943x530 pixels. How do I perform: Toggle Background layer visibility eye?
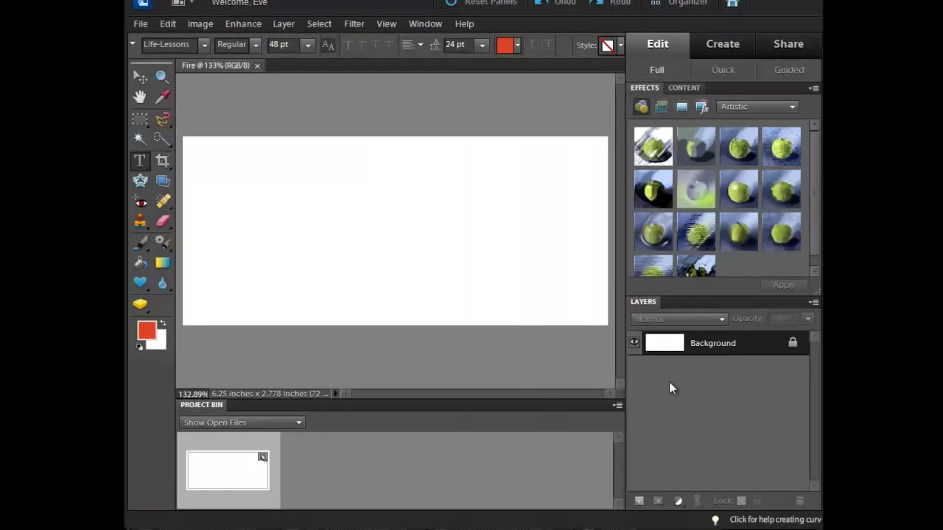point(634,342)
